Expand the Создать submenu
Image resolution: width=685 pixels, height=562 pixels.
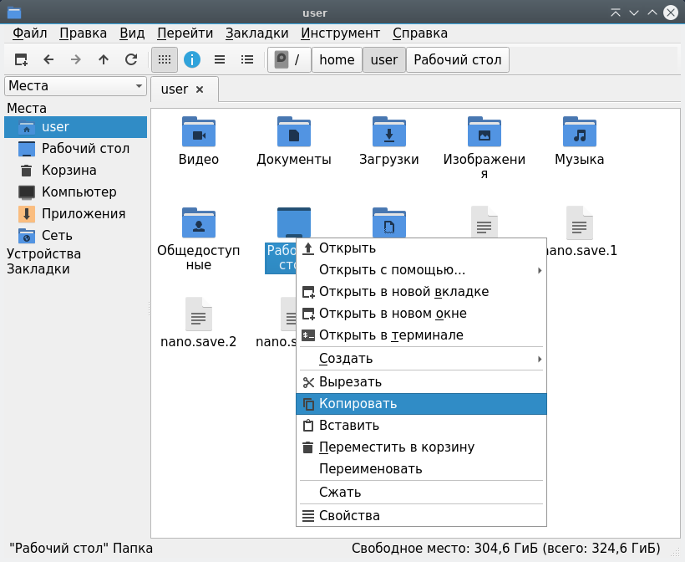pyautogui.click(x=540, y=359)
